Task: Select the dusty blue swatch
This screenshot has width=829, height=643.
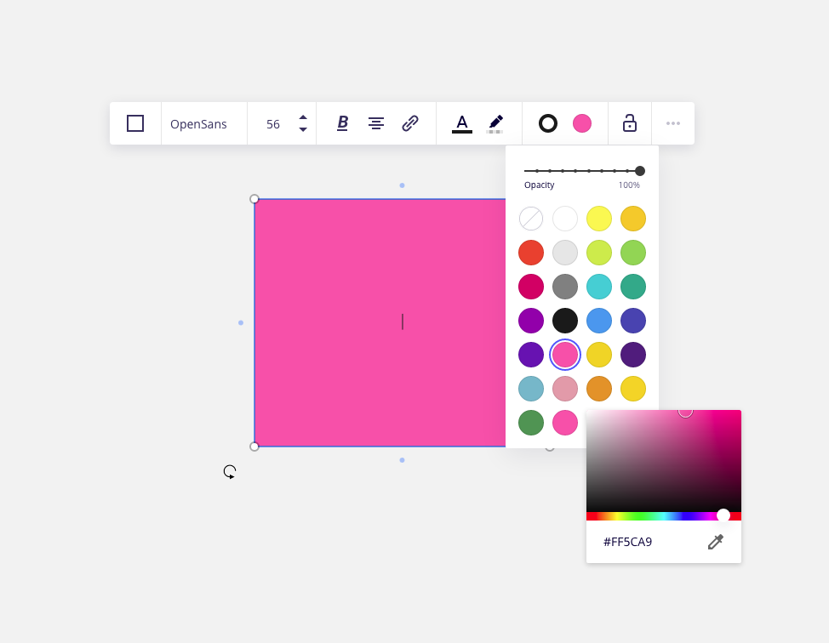Action: click(531, 389)
